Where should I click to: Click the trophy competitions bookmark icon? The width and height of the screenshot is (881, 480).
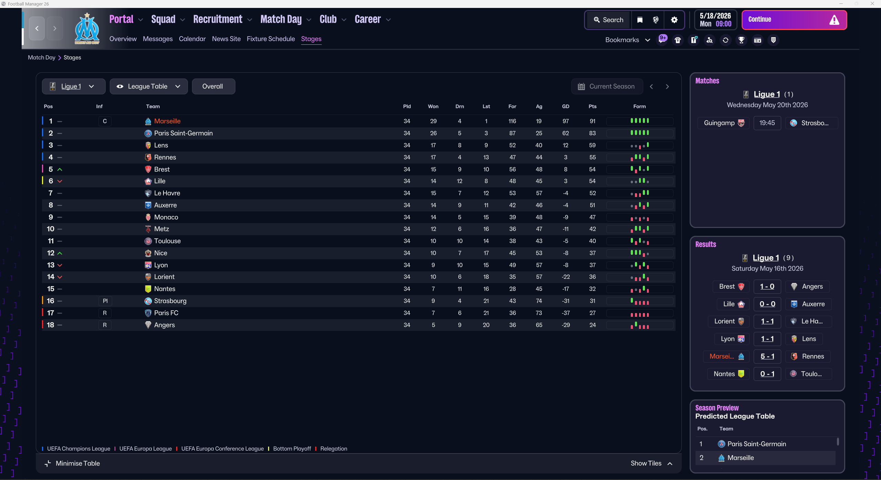click(x=741, y=40)
